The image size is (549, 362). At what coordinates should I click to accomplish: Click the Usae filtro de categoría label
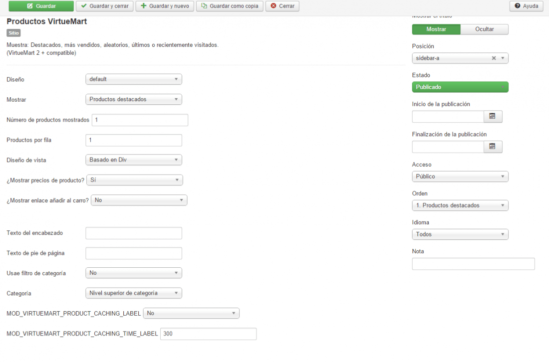tap(36, 274)
